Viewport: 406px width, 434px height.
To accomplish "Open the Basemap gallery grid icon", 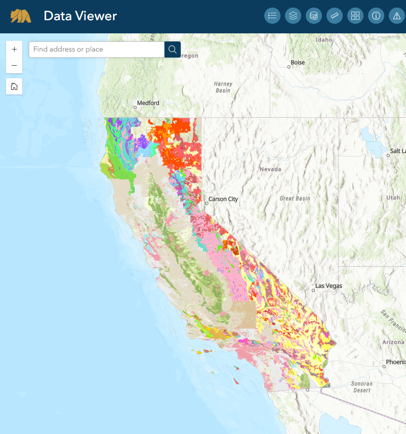I will coord(355,16).
